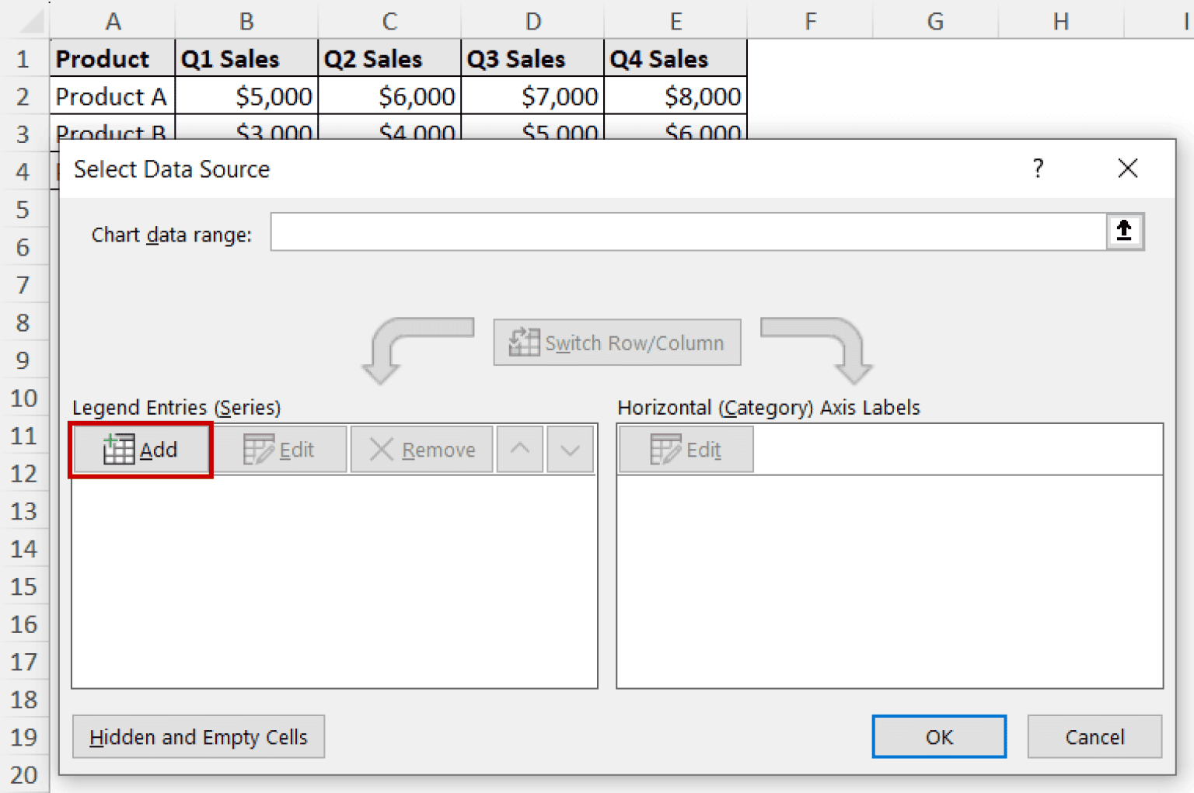Click the Edit icon under Horizontal Axis Labels
The image size is (1194, 793).
pos(685,449)
